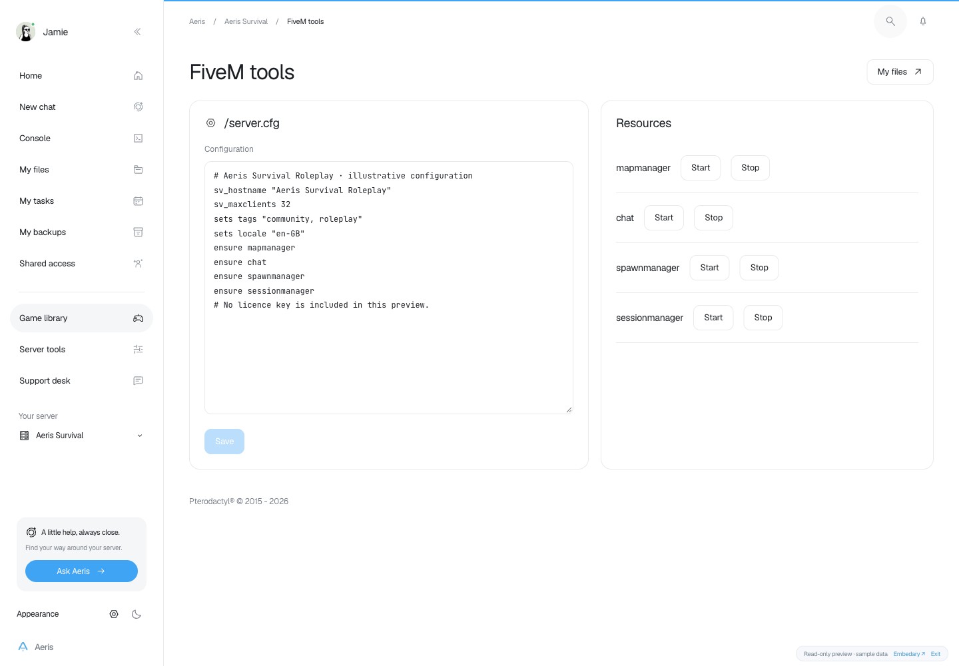Viewport: 959px width, 666px height.
Task: Open Server tools page
Action: [81, 349]
